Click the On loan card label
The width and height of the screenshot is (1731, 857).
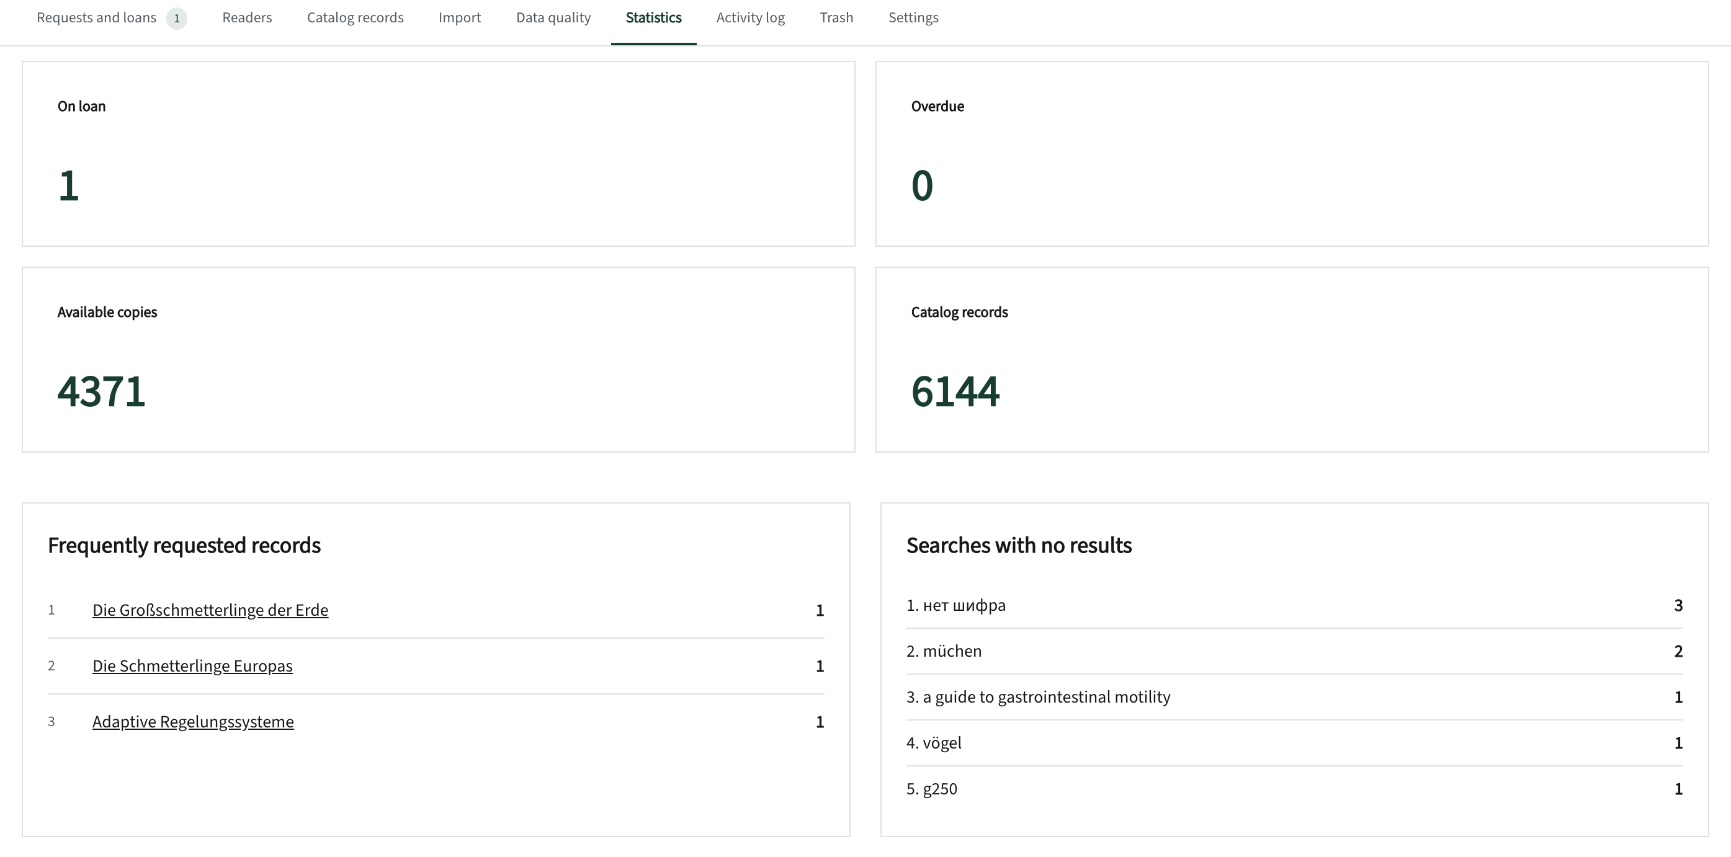[81, 106]
